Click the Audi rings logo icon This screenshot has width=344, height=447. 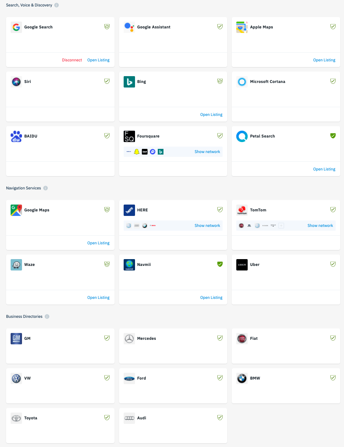click(x=129, y=418)
